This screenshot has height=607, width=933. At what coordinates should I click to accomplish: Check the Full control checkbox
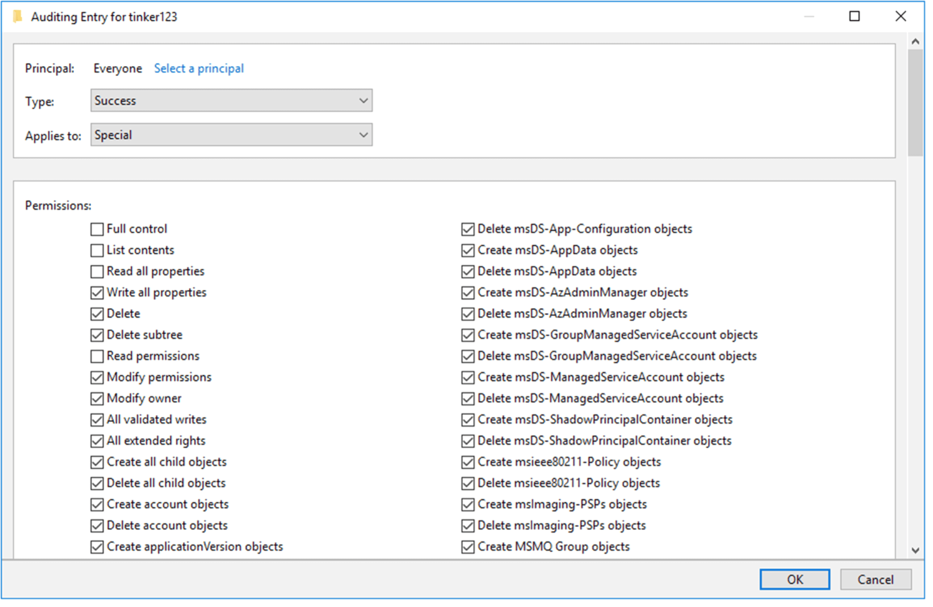click(98, 230)
